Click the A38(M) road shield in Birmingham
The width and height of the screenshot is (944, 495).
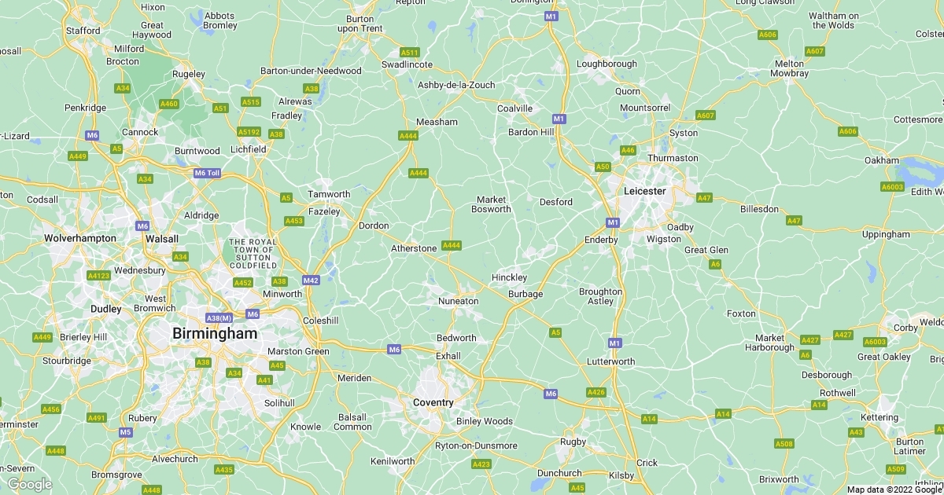coord(219,317)
